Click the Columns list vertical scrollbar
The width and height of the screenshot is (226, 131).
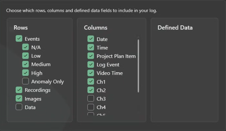(x=138, y=66)
